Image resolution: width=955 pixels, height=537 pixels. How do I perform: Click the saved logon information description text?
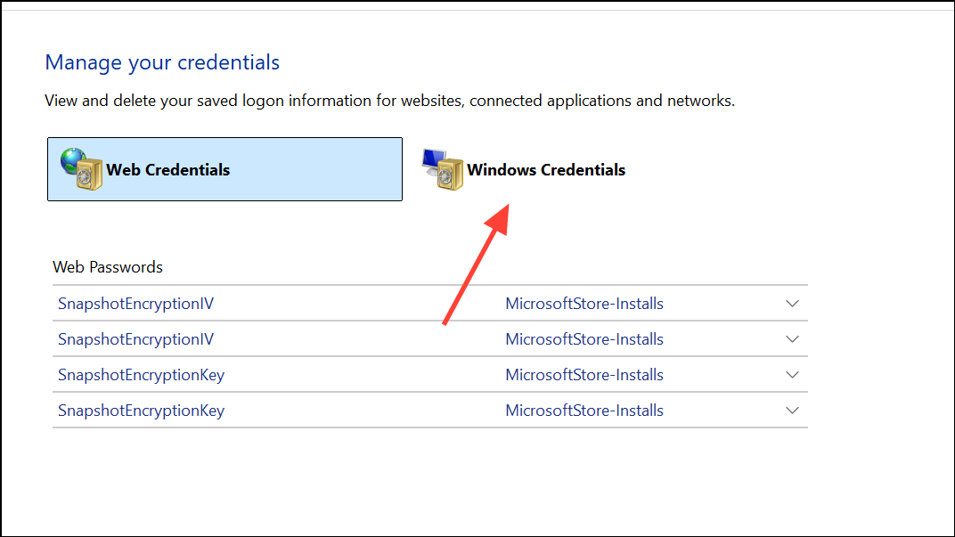tap(389, 101)
